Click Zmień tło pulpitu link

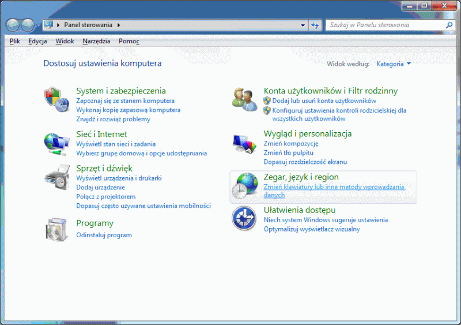click(x=289, y=152)
